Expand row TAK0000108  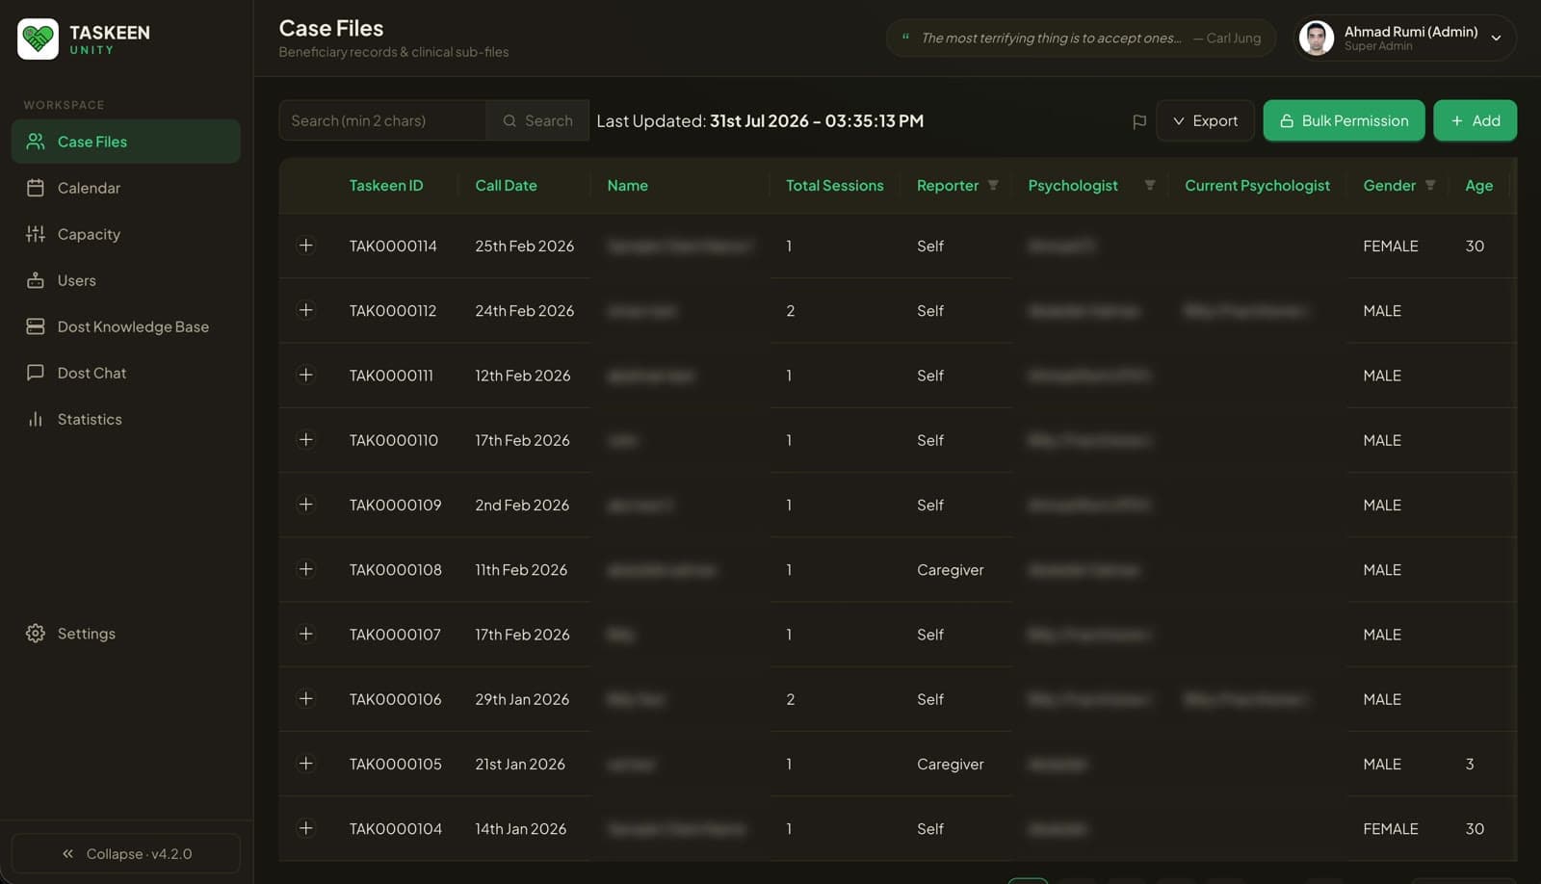305,569
